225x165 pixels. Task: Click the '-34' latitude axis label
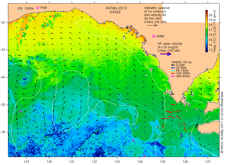[2, 77]
